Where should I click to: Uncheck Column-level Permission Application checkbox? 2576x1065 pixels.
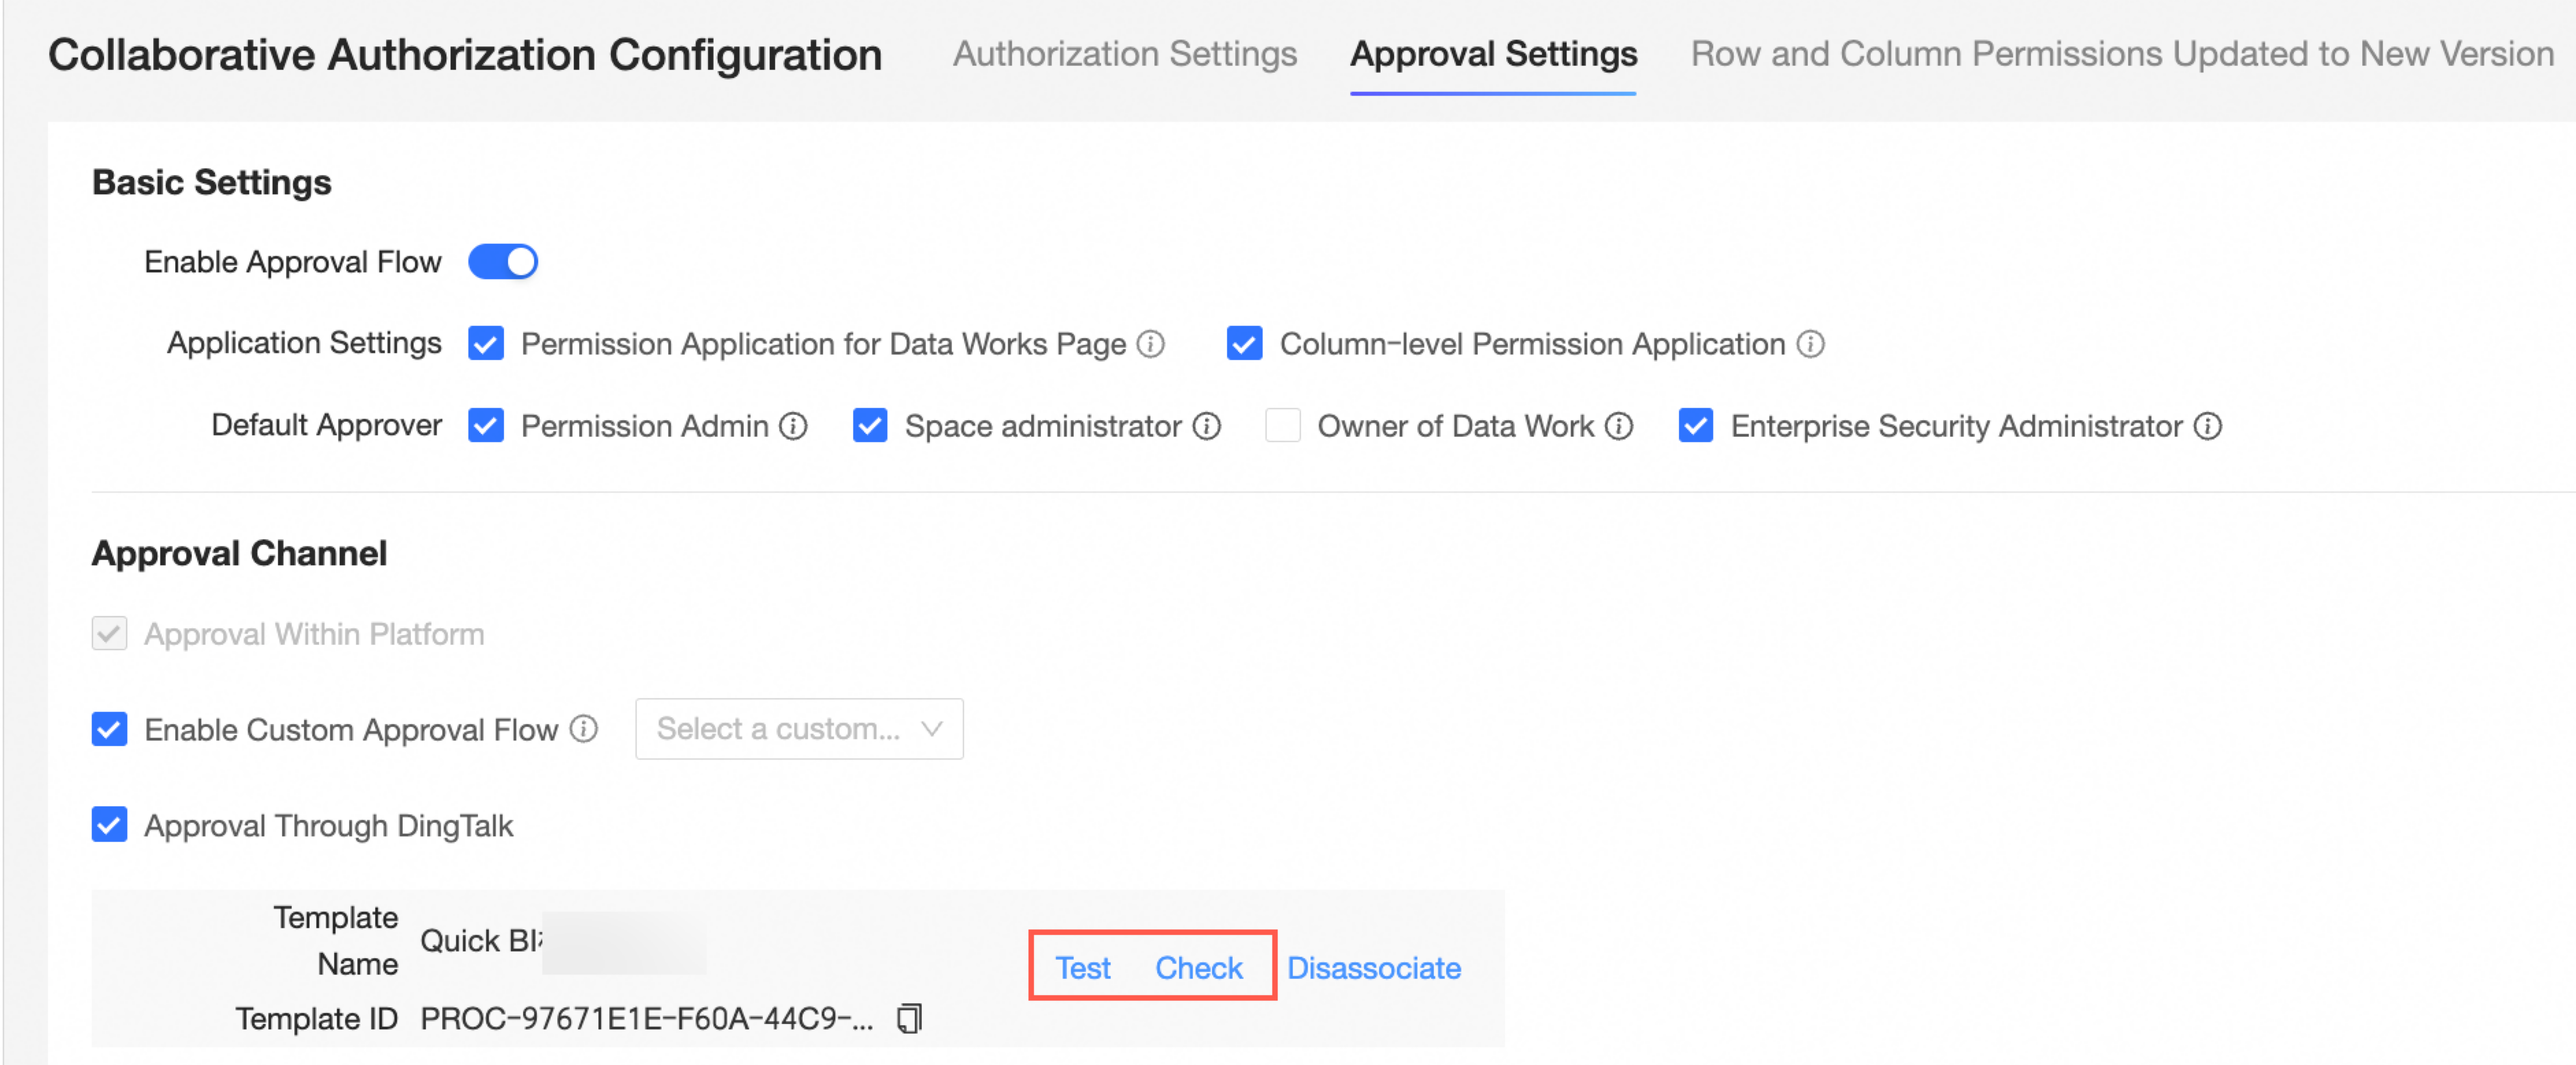1244,344
